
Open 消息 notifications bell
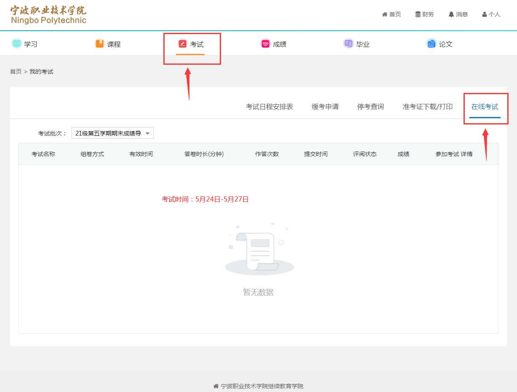click(x=458, y=14)
